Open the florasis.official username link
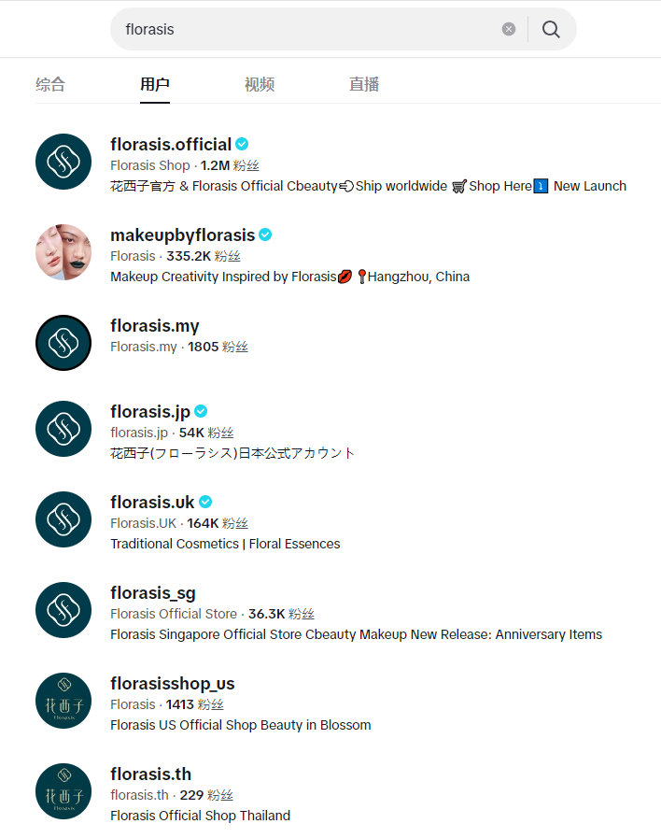Screen dimensions: 661x838 (171, 145)
